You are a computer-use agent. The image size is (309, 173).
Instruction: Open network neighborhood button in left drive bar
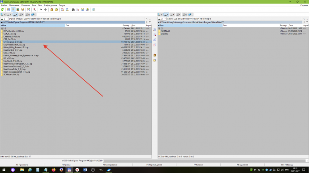[34, 15]
